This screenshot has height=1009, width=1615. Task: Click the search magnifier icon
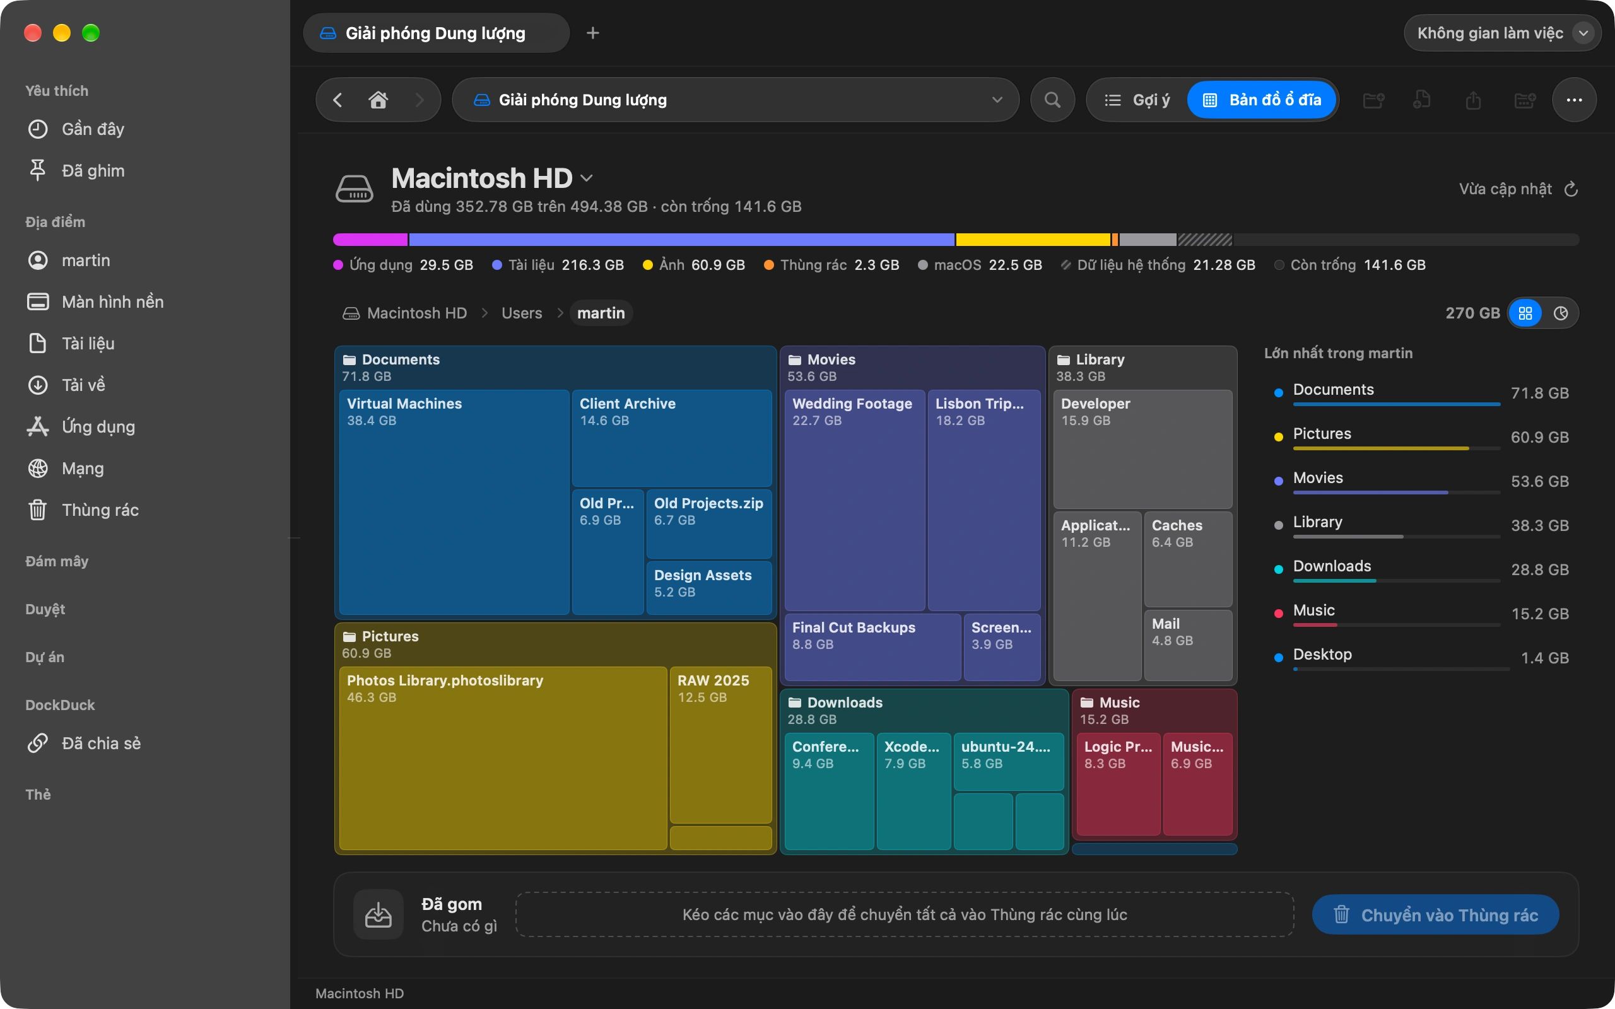pos(1052,100)
